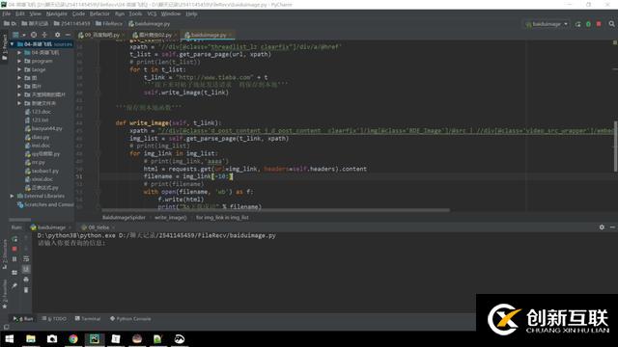Open the VCS menu

tap(152, 13)
